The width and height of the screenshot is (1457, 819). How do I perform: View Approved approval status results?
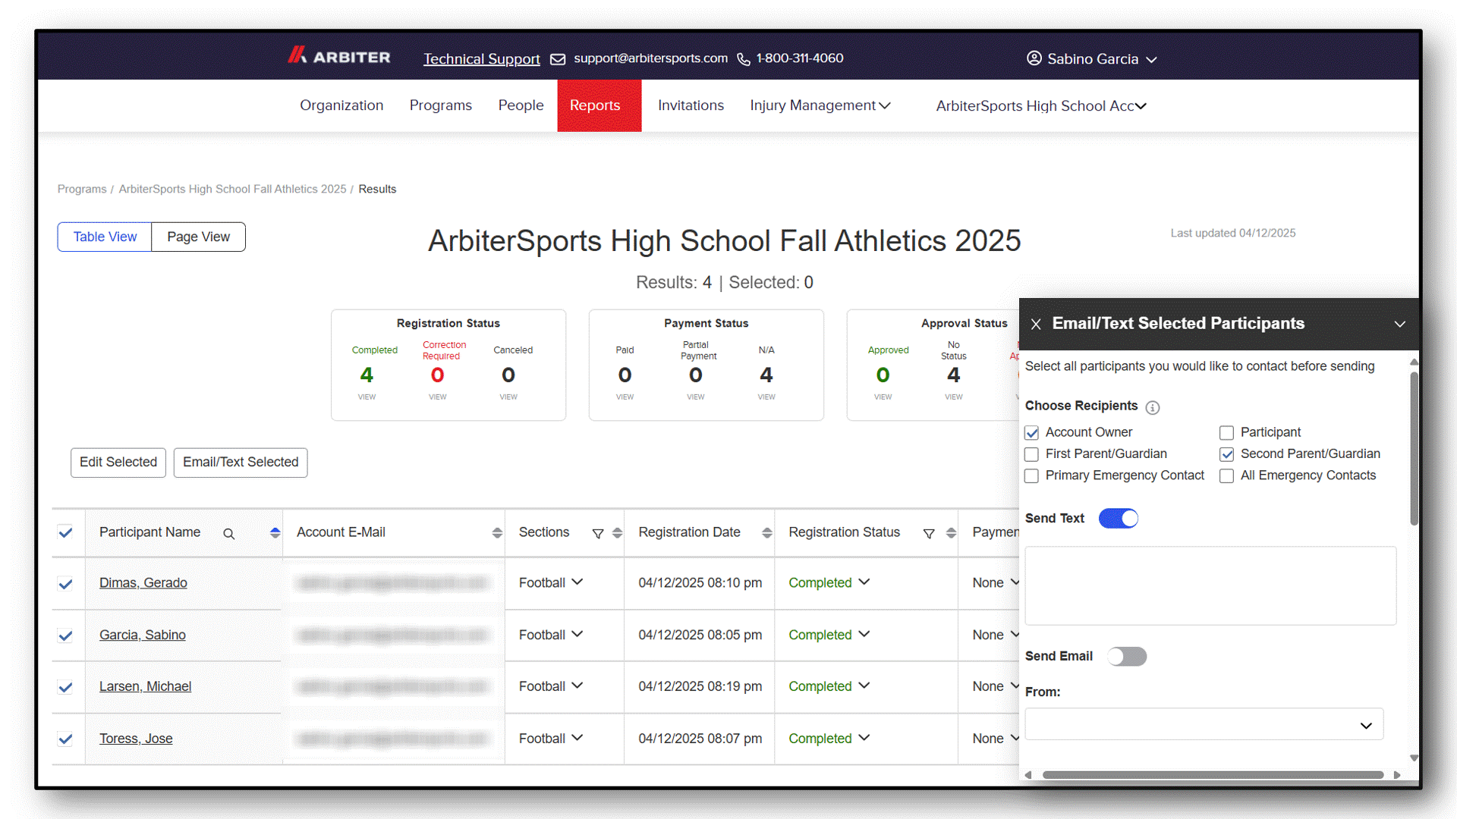tap(883, 397)
